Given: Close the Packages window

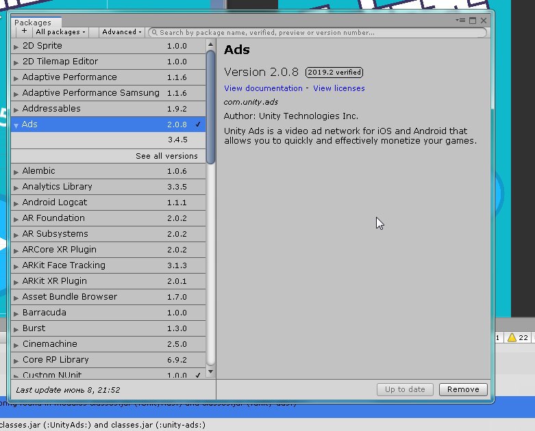Looking at the screenshot, I should [x=484, y=21].
